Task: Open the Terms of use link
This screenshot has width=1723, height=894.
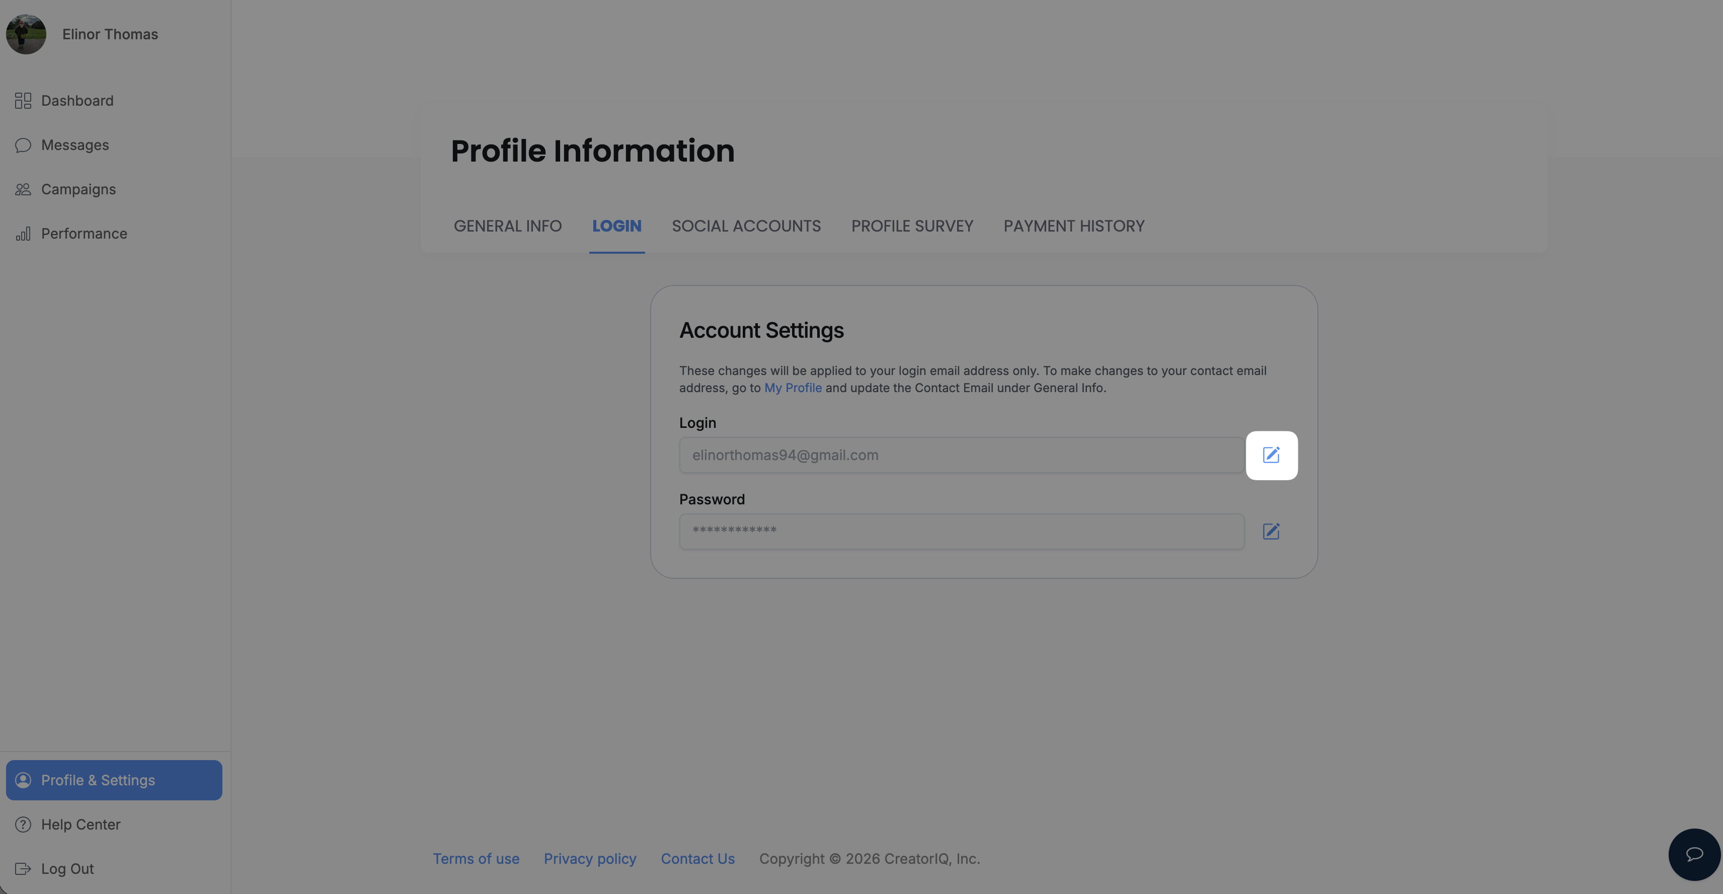Action: tap(476, 859)
